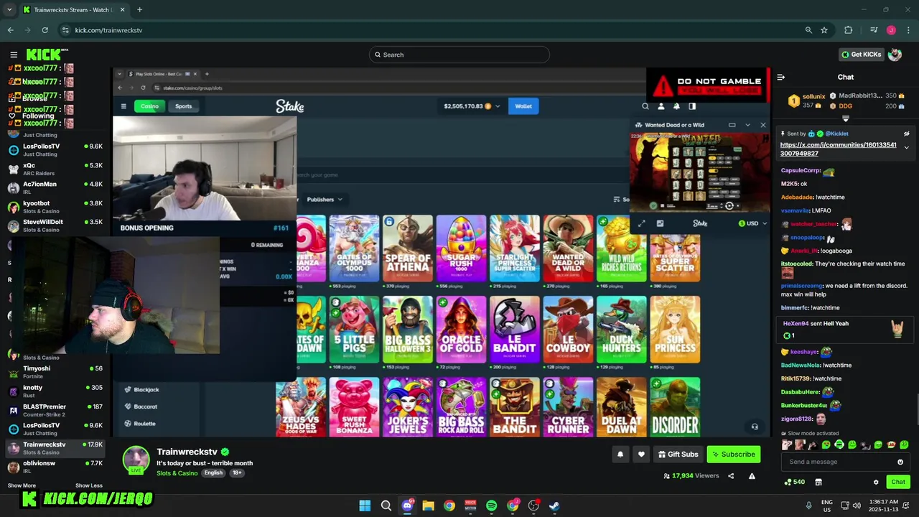Open the USD currency dropdown in mini-player

coord(753,223)
